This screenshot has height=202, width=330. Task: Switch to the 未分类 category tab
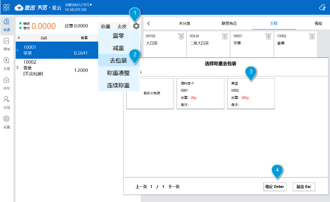tap(184, 23)
